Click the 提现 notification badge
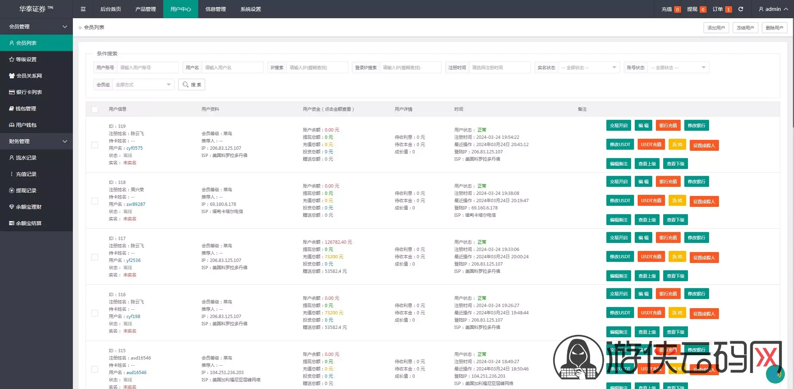Screen dimensions: 794x389 [x=703, y=9]
